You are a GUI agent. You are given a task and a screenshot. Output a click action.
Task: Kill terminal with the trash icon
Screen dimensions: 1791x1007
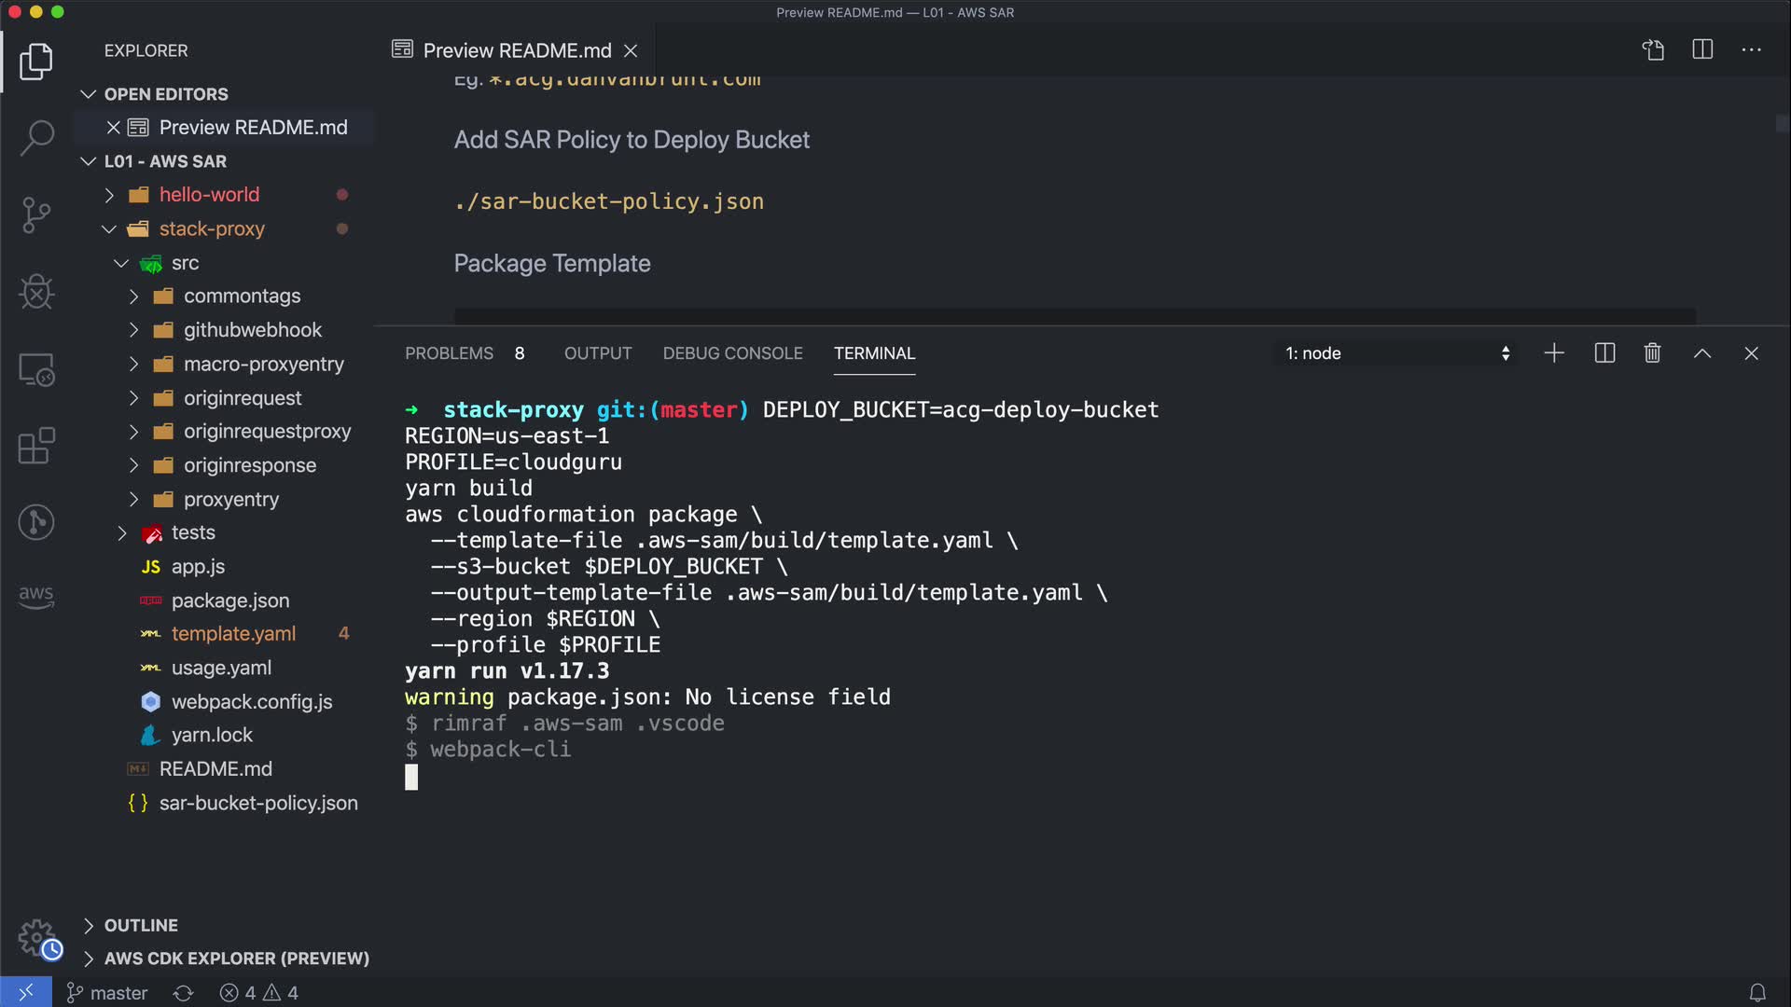(x=1652, y=353)
